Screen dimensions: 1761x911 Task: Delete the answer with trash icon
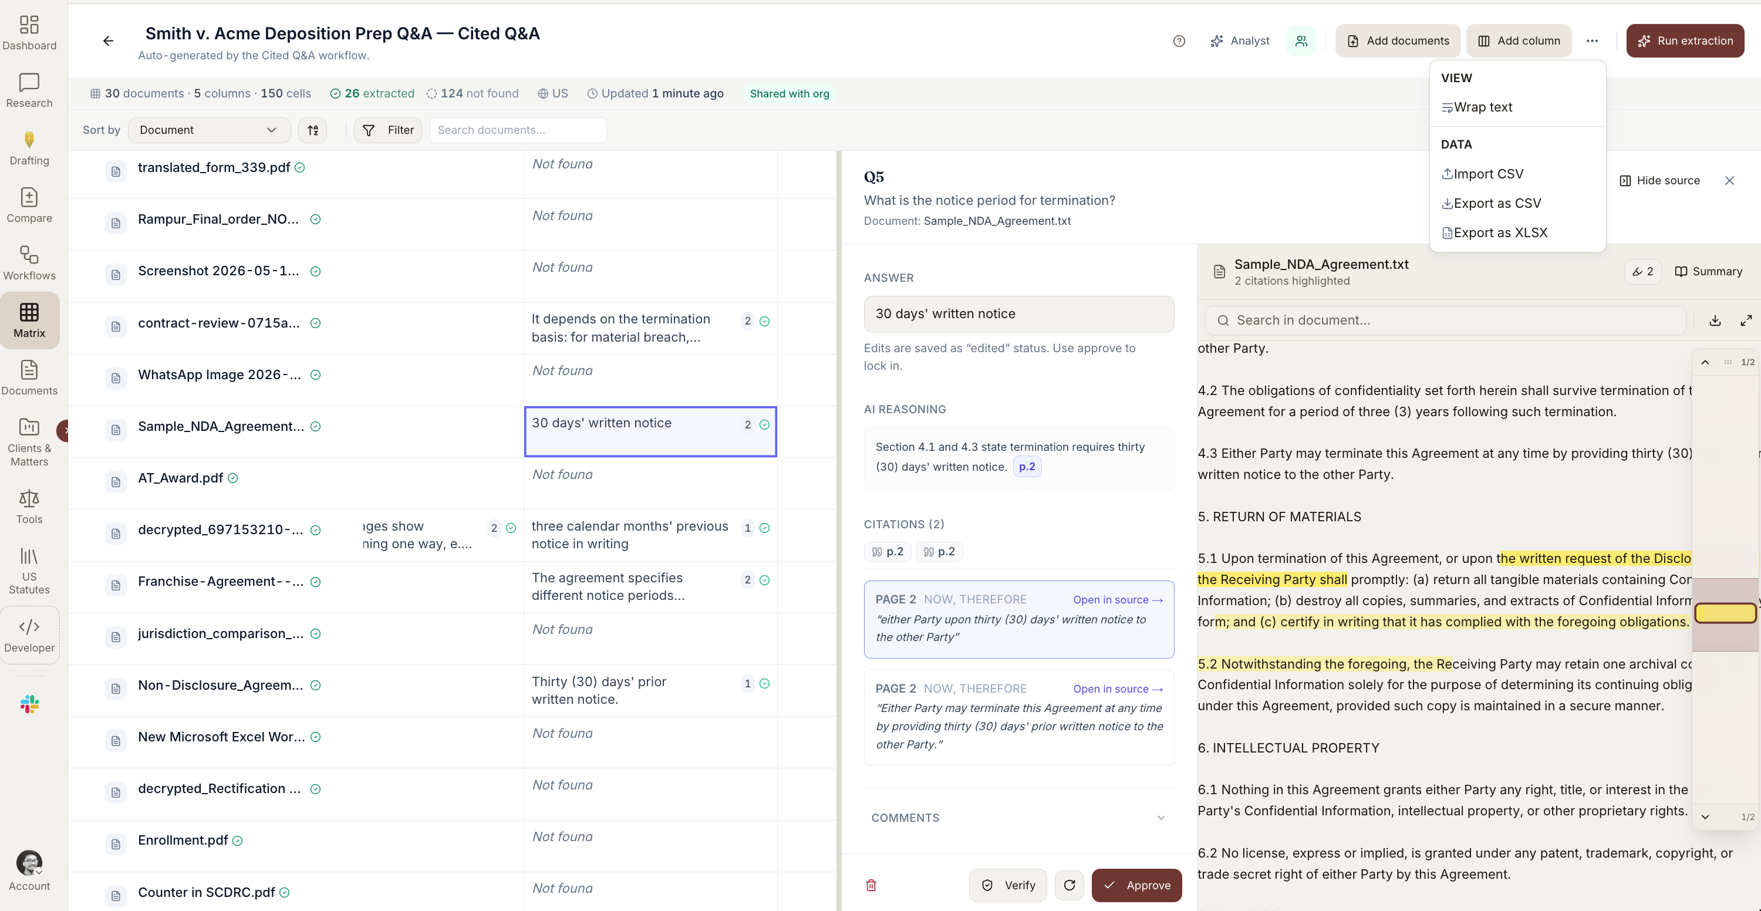point(871,885)
